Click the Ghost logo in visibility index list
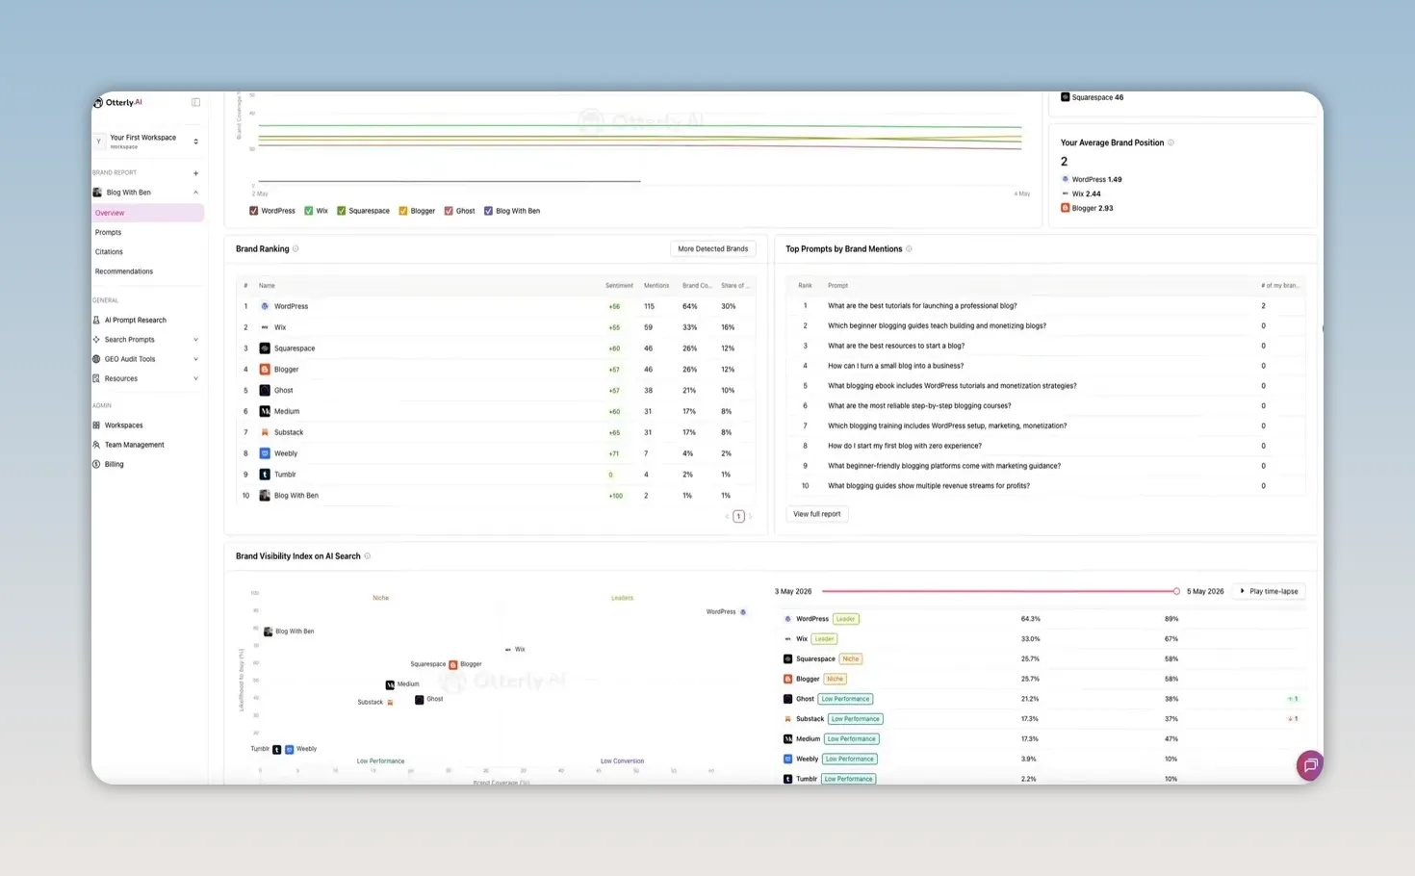Image resolution: width=1415 pixels, height=876 pixels. [787, 699]
